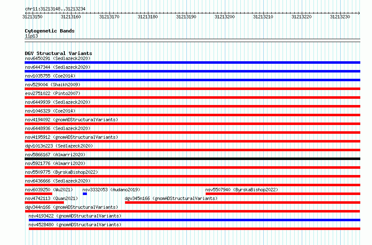Select the nsv4194092 (gnomADStructuralVariants) label

[71, 120]
